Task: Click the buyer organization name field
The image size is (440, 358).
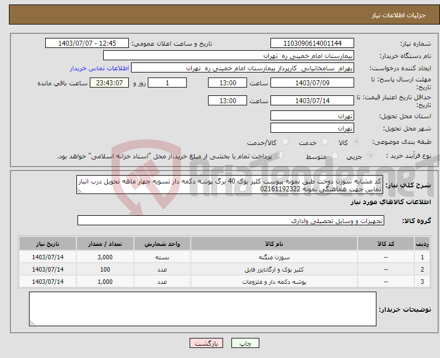Action: coord(229,56)
